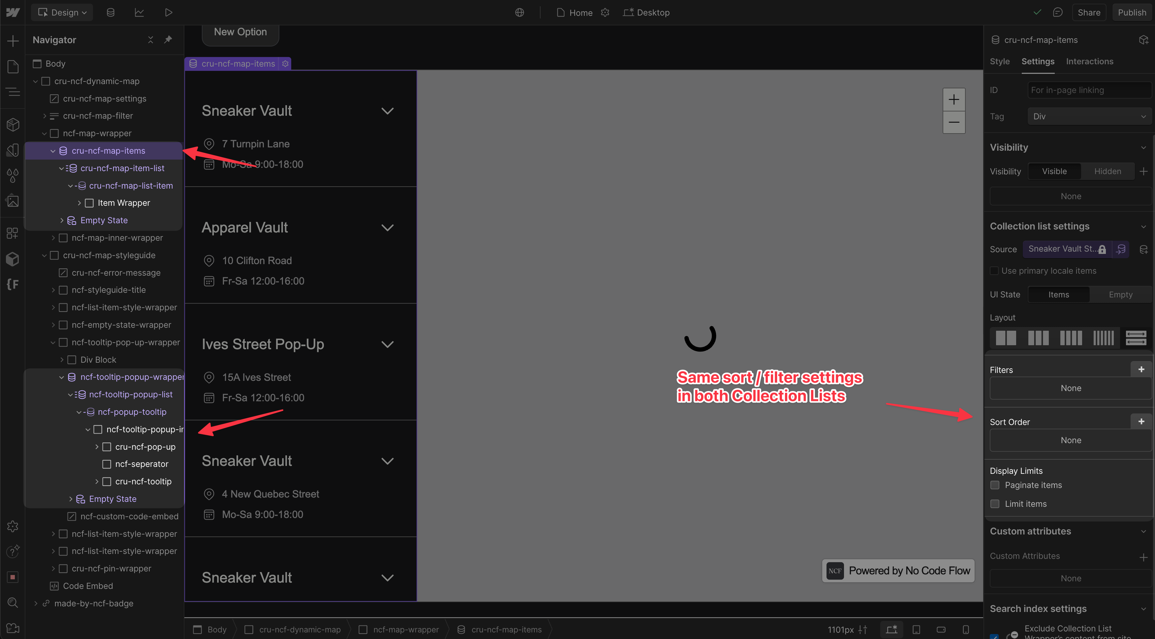Screen dimensions: 1155x639
Task: Select the mobile landscape breakpoint icon
Action: (x=941, y=629)
